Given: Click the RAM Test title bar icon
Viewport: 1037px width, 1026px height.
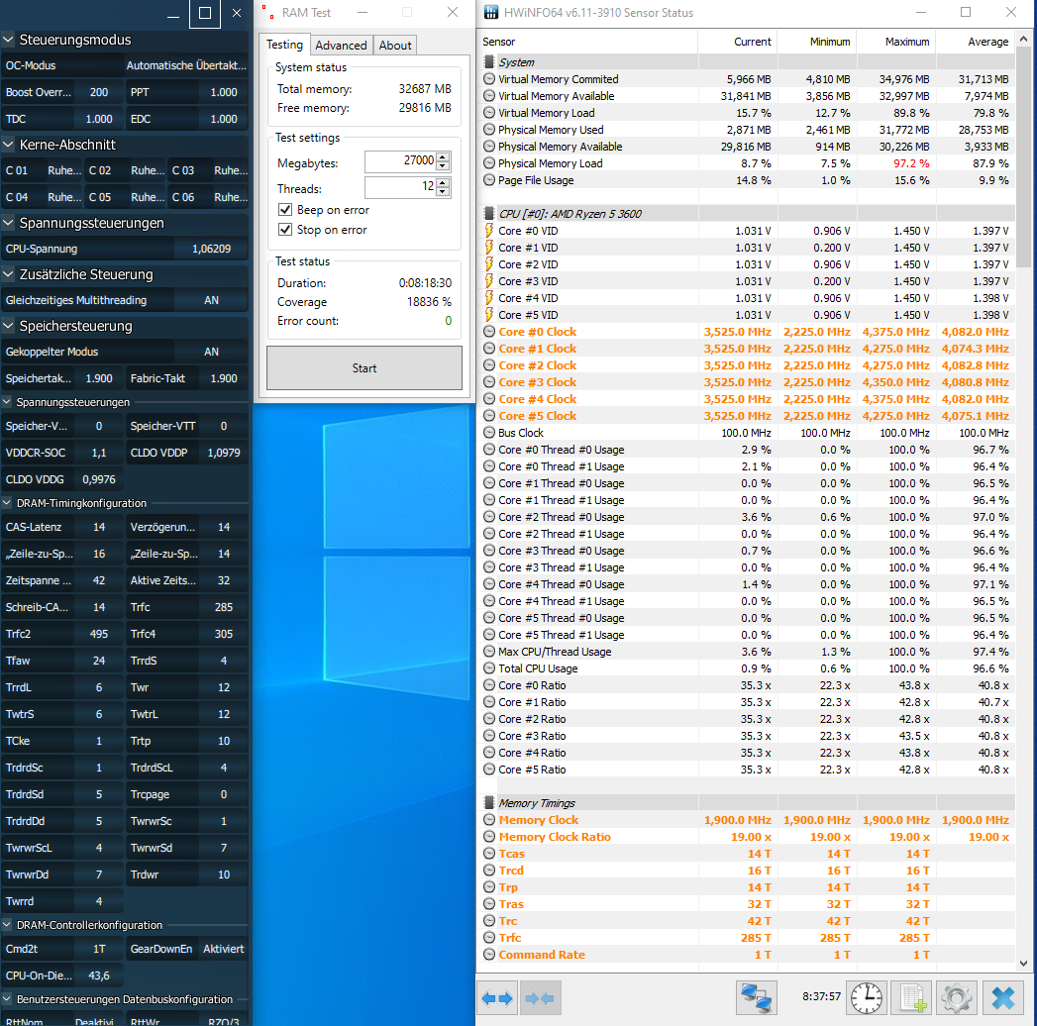Looking at the screenshot, I should (267, 12).
